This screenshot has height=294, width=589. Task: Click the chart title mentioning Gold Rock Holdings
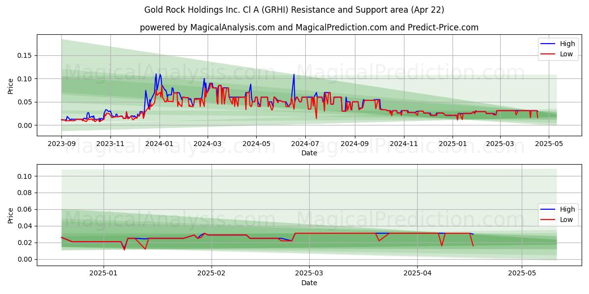click(x=294, y=10)
